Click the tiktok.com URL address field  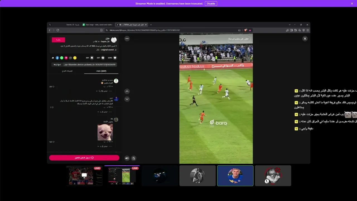144,30
